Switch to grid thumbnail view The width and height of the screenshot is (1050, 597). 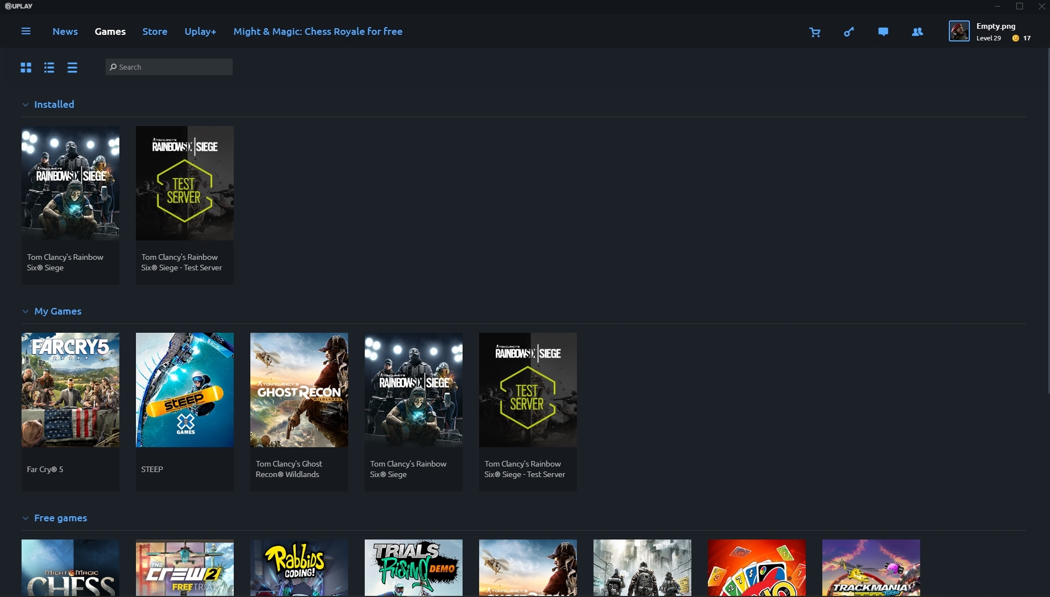tap(26, 67)
